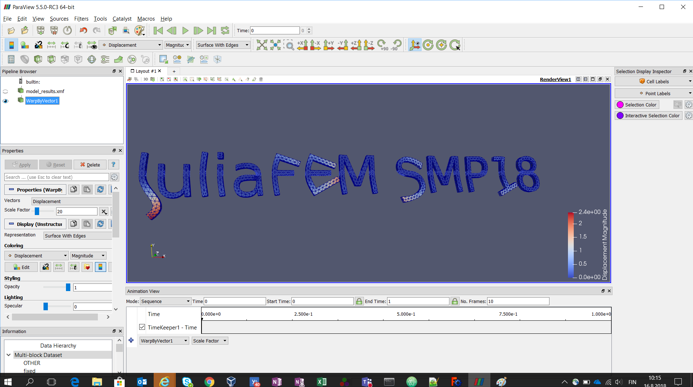This screenshot has height=387, width=693.
Task: Rotate the view by +90 degrees
Action: [x=383, y=45]
